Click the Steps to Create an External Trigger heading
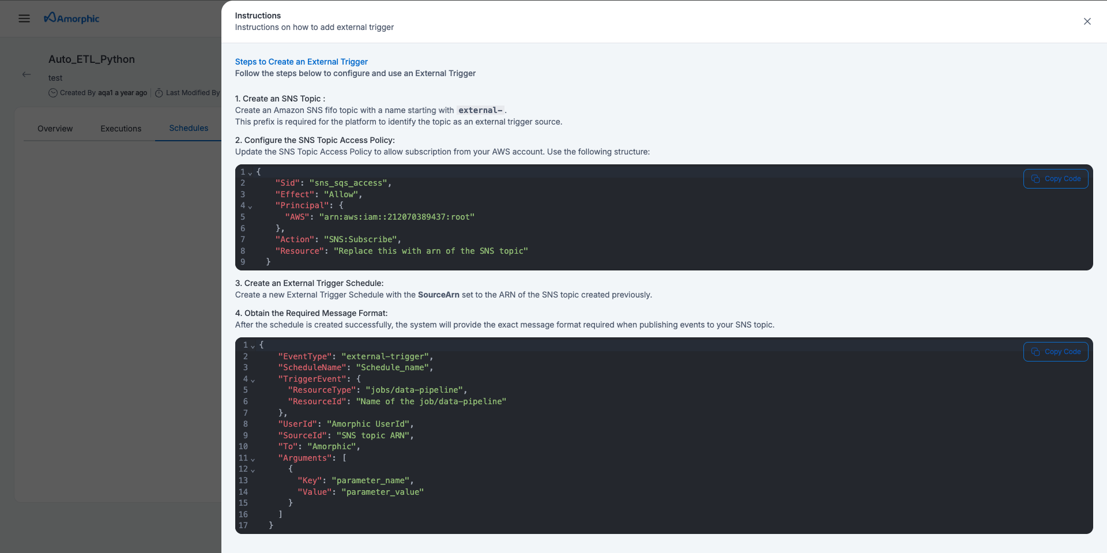Image resolution: width=1107 pixels, height=553 pixels. [x=301, y=62]
